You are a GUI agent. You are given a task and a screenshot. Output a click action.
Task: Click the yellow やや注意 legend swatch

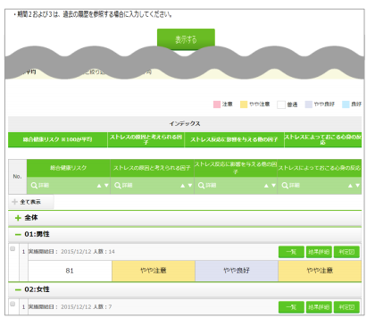point(244,104)
